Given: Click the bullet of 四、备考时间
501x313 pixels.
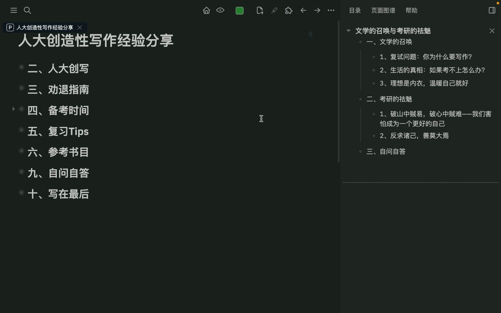Looking at the screenshot, I should tap(21, 109).
